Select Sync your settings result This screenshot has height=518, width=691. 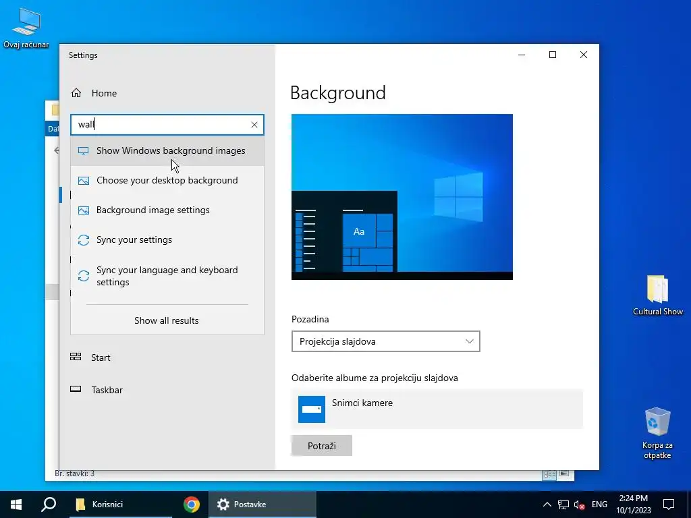[167, 240]
